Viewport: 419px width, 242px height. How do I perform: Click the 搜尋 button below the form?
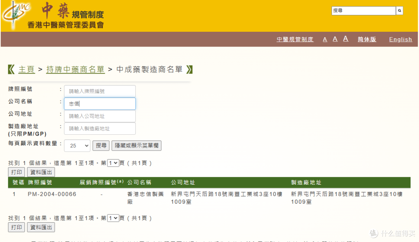pos(101,146)
